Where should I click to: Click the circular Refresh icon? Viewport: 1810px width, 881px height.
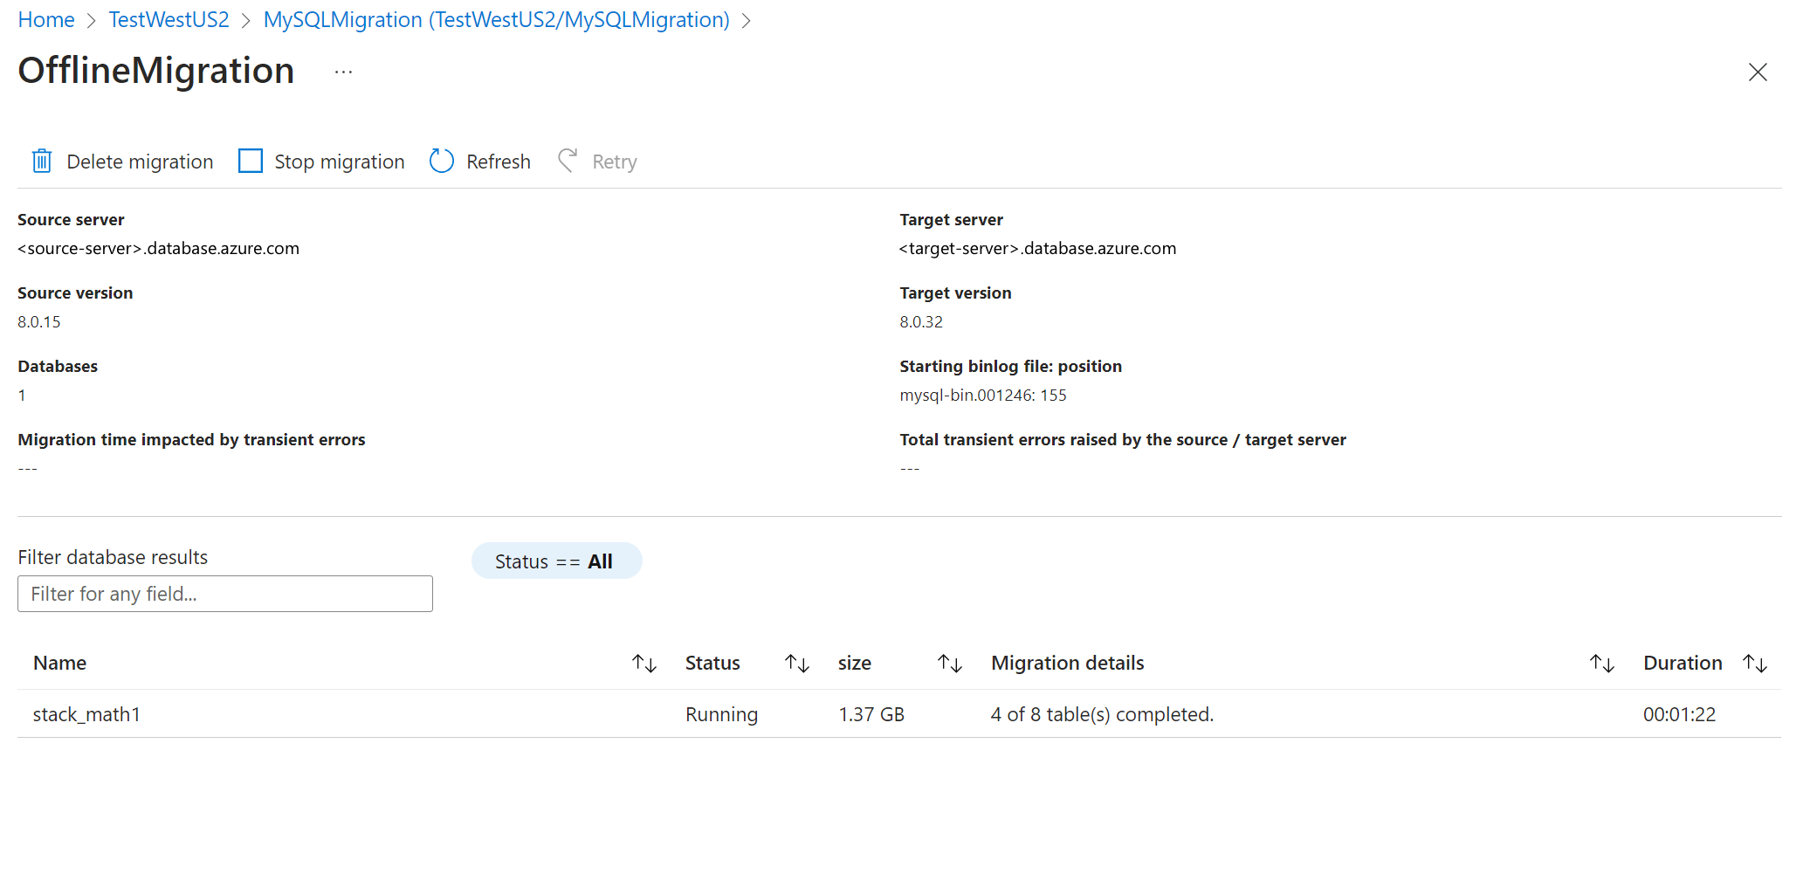coord(442,161)
